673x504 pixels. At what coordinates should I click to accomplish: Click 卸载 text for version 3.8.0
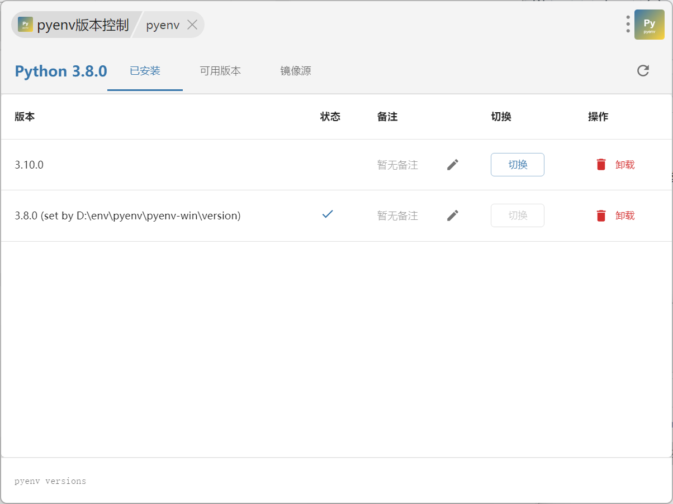click(x=625, y=215)
